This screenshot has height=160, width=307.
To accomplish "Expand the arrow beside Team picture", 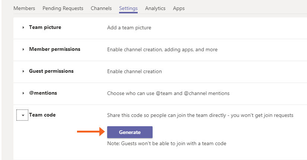I will pyautogui.click(x=23, y=27).
